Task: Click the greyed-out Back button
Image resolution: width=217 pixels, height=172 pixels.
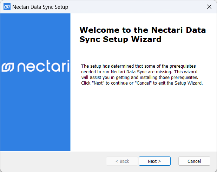Action: (x=122, y=161)
